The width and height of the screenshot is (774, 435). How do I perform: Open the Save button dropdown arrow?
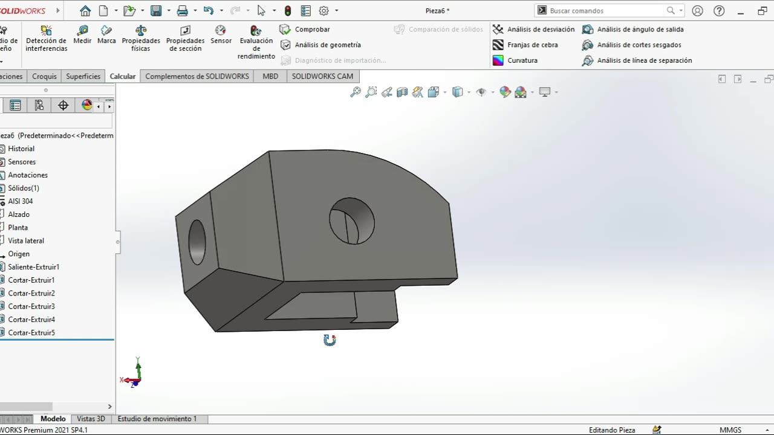click(167, 11)
